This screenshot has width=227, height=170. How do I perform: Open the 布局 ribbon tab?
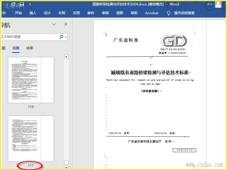62,13
